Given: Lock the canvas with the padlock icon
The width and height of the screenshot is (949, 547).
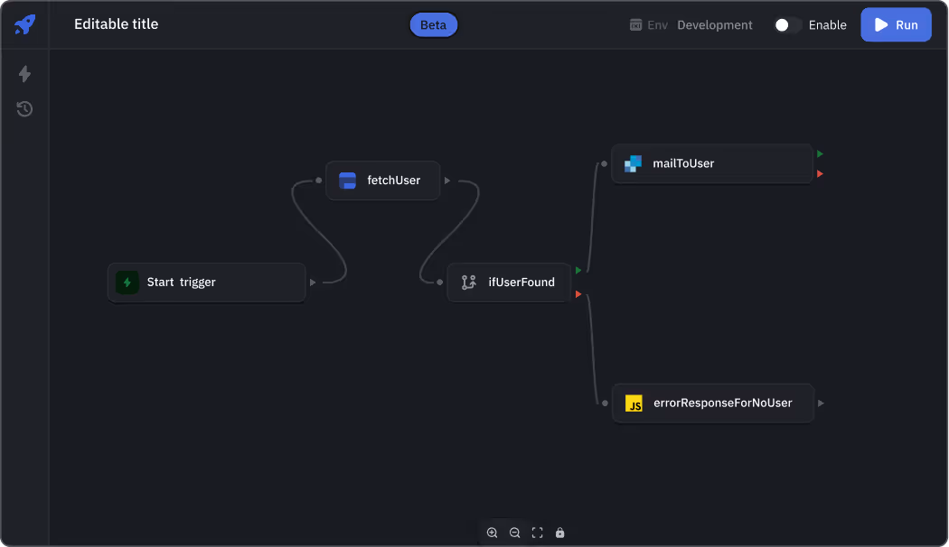Looking at the screenshot, I should pyautogui.click(x=559, y=533).
